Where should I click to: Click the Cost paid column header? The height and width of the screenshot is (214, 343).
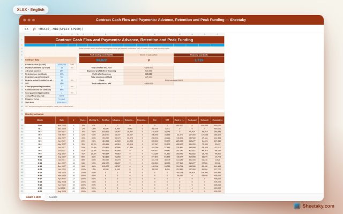tap(192, 120)
